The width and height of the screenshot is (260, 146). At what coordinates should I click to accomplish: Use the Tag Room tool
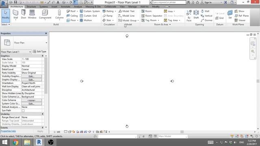[x=150, y=20]
